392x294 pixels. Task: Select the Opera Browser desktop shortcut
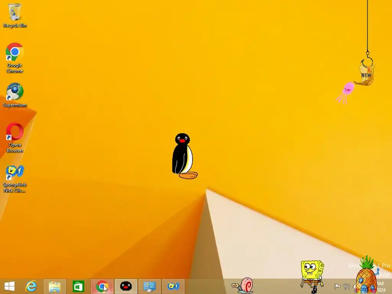[x=15, y=137]
